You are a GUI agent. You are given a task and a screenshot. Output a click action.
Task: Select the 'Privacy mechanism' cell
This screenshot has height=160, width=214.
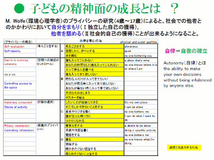[20, 126]
